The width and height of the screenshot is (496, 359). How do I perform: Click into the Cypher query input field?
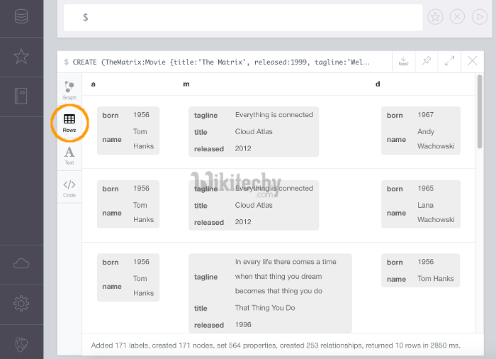click(x=241, y=17)
